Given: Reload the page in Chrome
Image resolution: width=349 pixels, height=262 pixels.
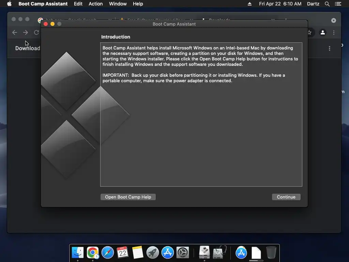Looking at the screenshot, I should 36,32.
